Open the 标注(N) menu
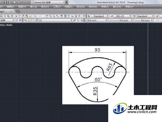The height and width of the screenshot is (122, 162). [81, 7]
